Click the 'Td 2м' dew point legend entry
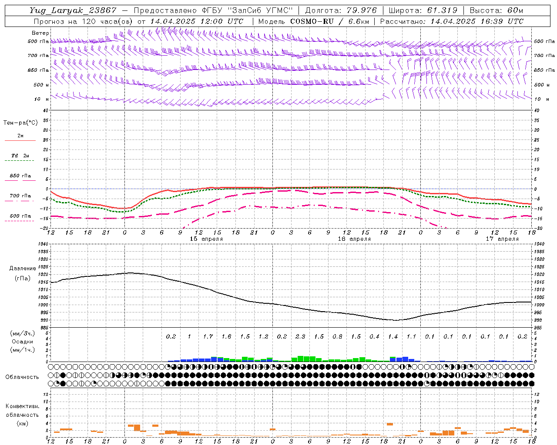This screenshot has width=557, height=445. click(x=20, y=156)
